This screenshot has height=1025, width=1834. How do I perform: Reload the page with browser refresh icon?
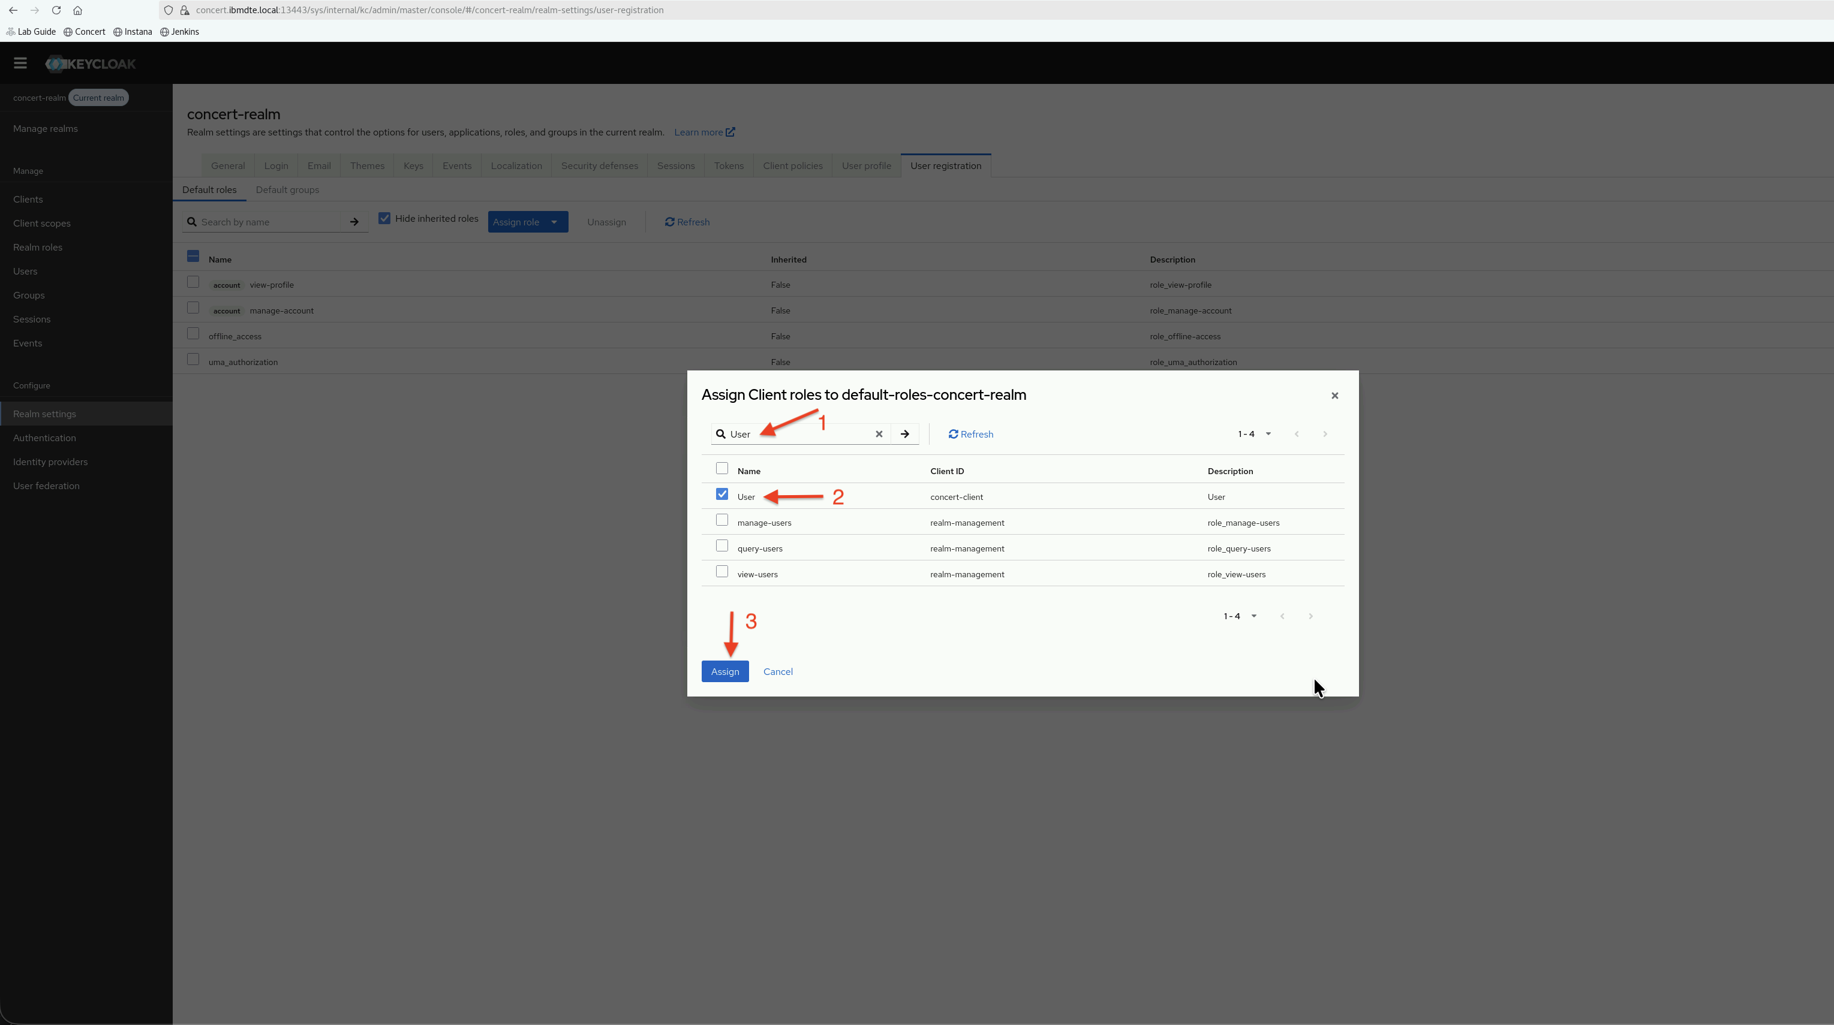click(x=56, y=10)
